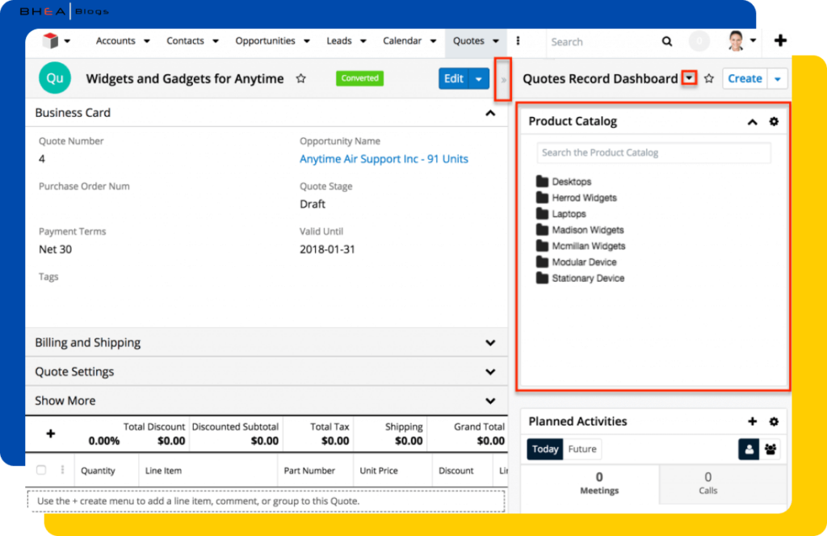
Task: Click the Search the Product Catalog field
Action: (653, 153)
